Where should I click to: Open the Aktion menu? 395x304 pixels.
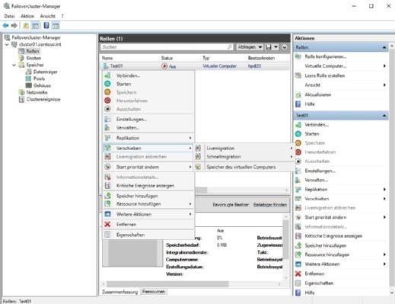[27, 16]
